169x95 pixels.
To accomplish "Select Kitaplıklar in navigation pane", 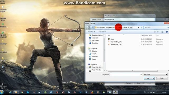I will coord(93,49).
